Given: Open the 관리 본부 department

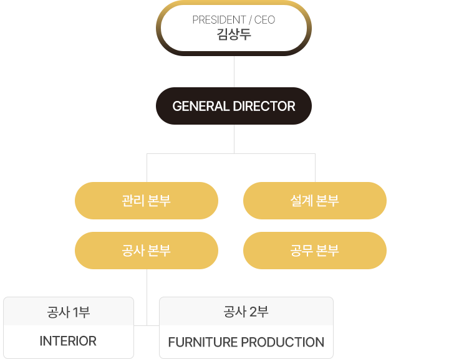Looking at the screenshot, I should [147, 201].
